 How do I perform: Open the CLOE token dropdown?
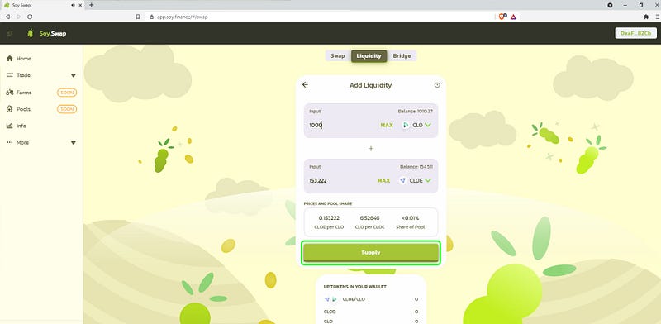click(416, 180)
